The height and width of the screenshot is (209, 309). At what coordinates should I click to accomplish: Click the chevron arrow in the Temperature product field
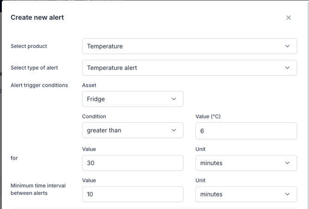pos(287,46)
